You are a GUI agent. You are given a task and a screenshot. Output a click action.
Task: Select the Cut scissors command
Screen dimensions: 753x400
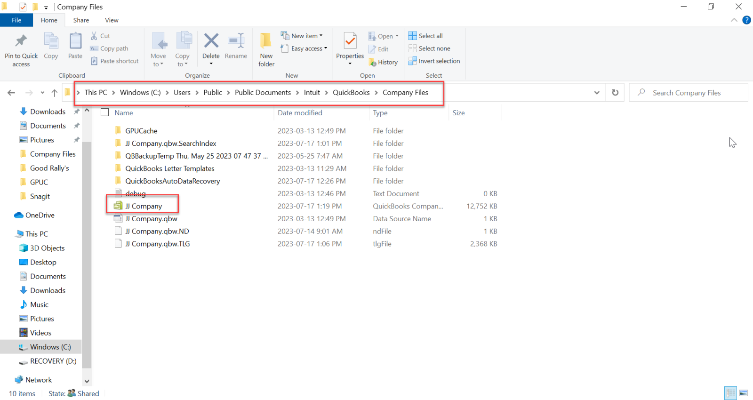tap(100, 36)
